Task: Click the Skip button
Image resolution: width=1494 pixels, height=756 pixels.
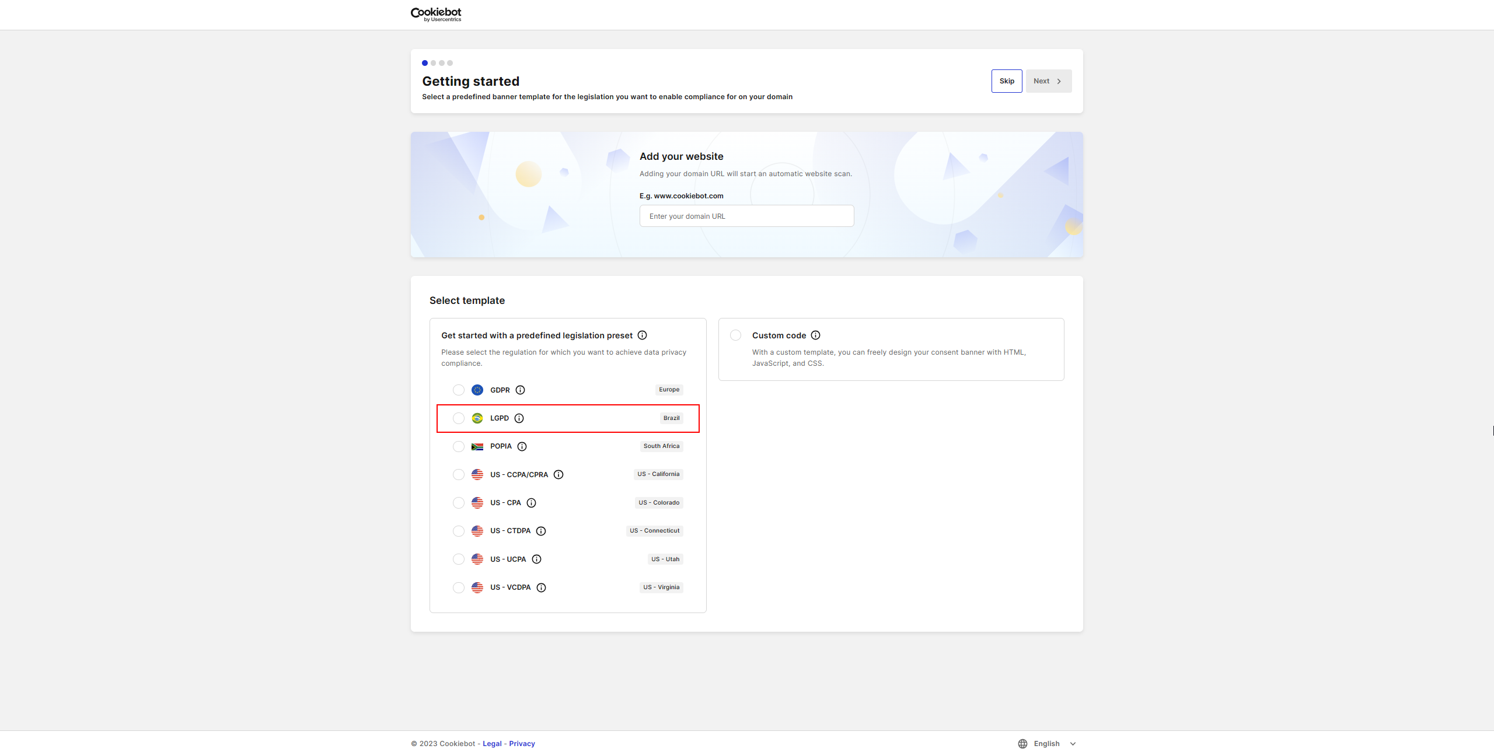Action: [x=1007, y=81]
